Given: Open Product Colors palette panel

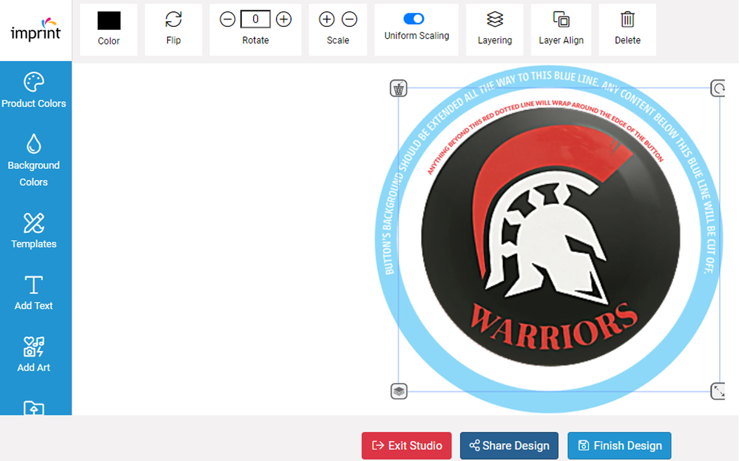Looking at the screenshot, I should coord(34,90).
